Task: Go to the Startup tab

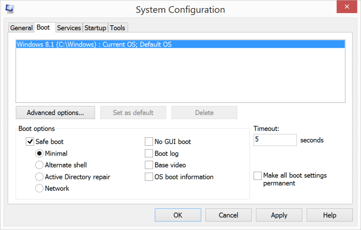Action: [95, 28]
